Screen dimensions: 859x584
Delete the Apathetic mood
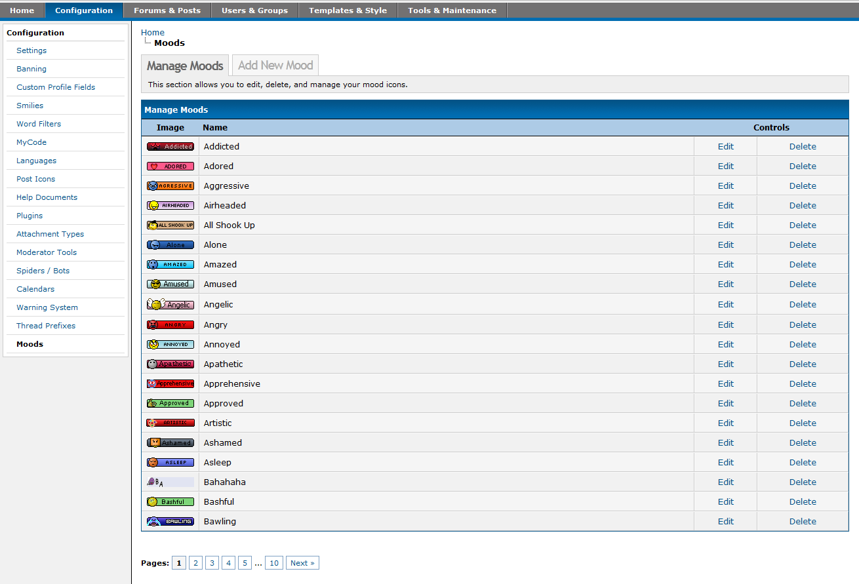(803, 364)
